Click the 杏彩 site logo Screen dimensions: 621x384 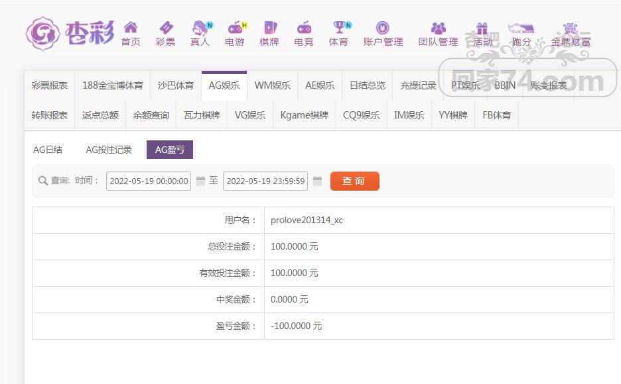point(70,32)
